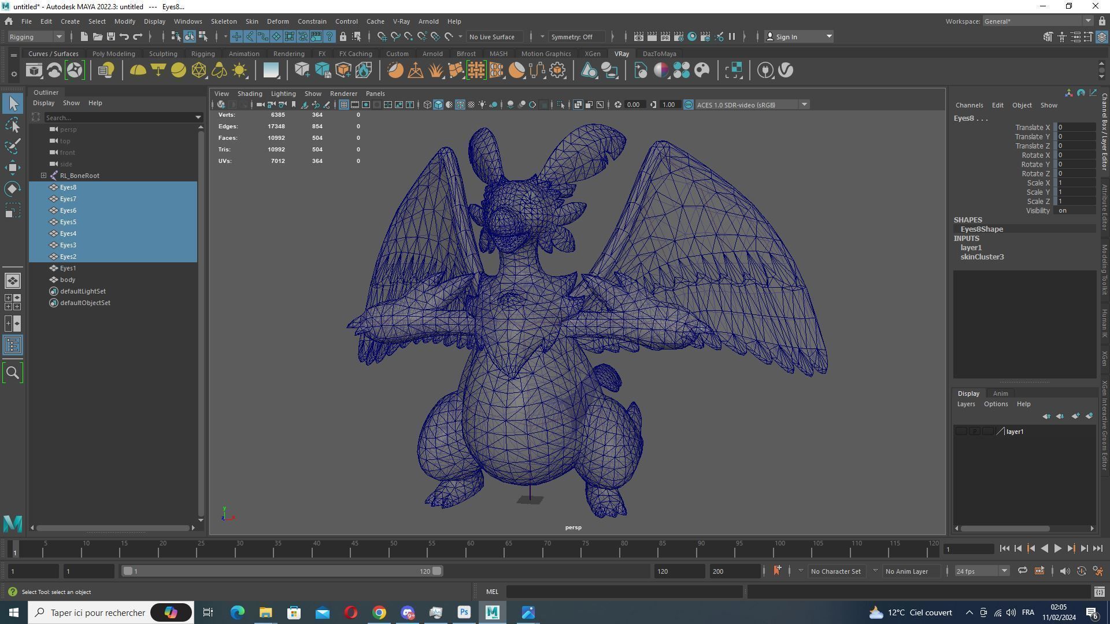This screenshot has width=1110, height=624.
Task: Toggle snap to curves icon
Action: tap(395, 37)
